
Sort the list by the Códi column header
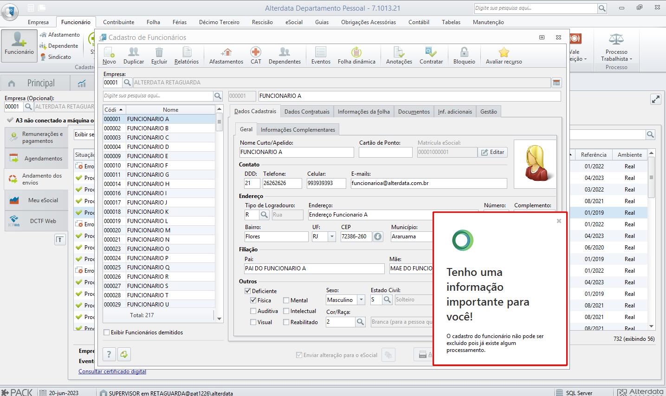coord(114,110)
